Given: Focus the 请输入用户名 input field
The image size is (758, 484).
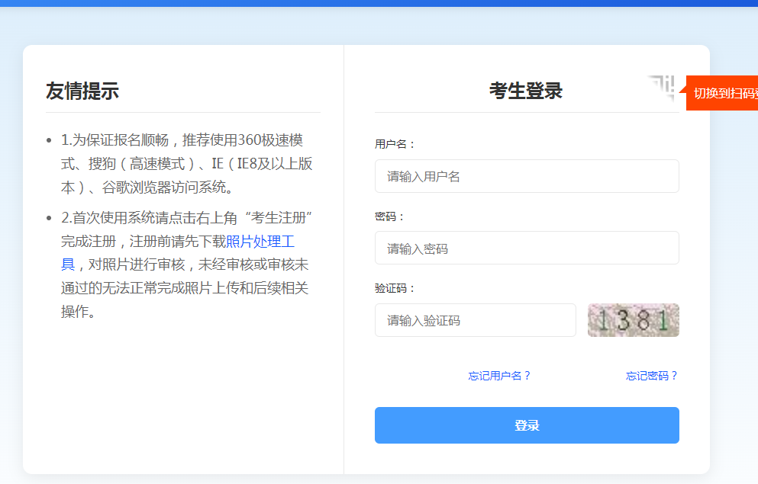Looking at the screenshot, I should pos(527,176).
